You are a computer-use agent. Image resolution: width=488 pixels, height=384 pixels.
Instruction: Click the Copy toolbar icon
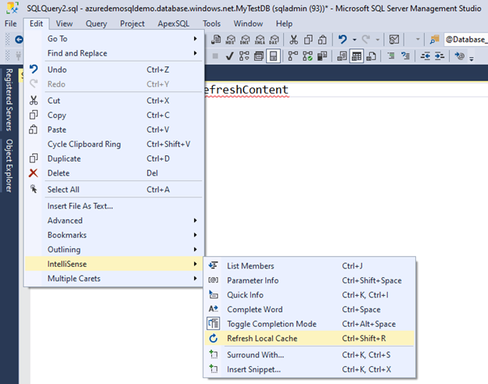click(x=308, y=40)
